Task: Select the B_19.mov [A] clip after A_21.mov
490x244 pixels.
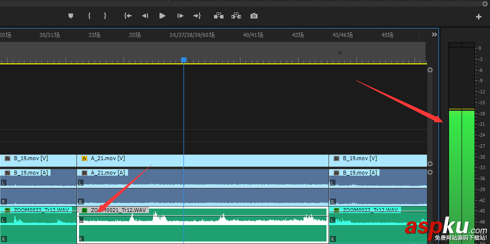Action: tap(378, 187)
